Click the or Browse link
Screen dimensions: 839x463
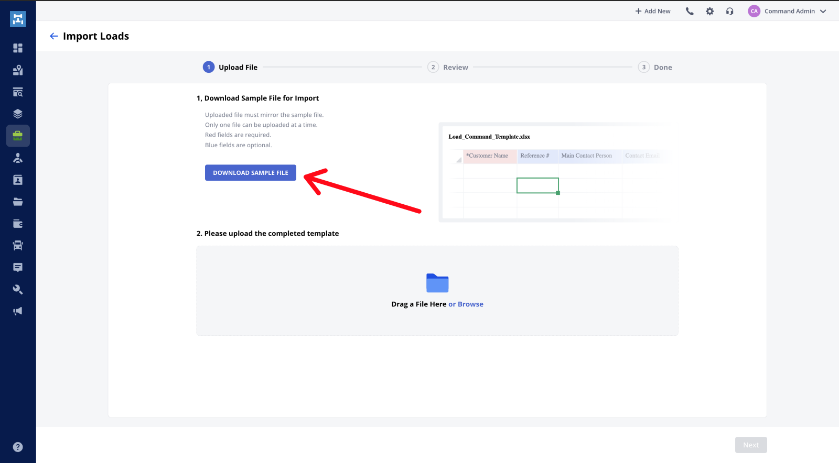coord(466,304)
